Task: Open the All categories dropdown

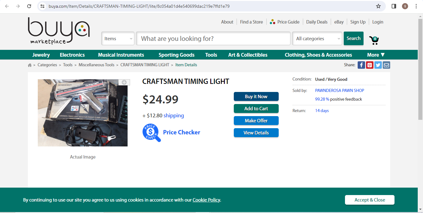Action: [317, 39]
